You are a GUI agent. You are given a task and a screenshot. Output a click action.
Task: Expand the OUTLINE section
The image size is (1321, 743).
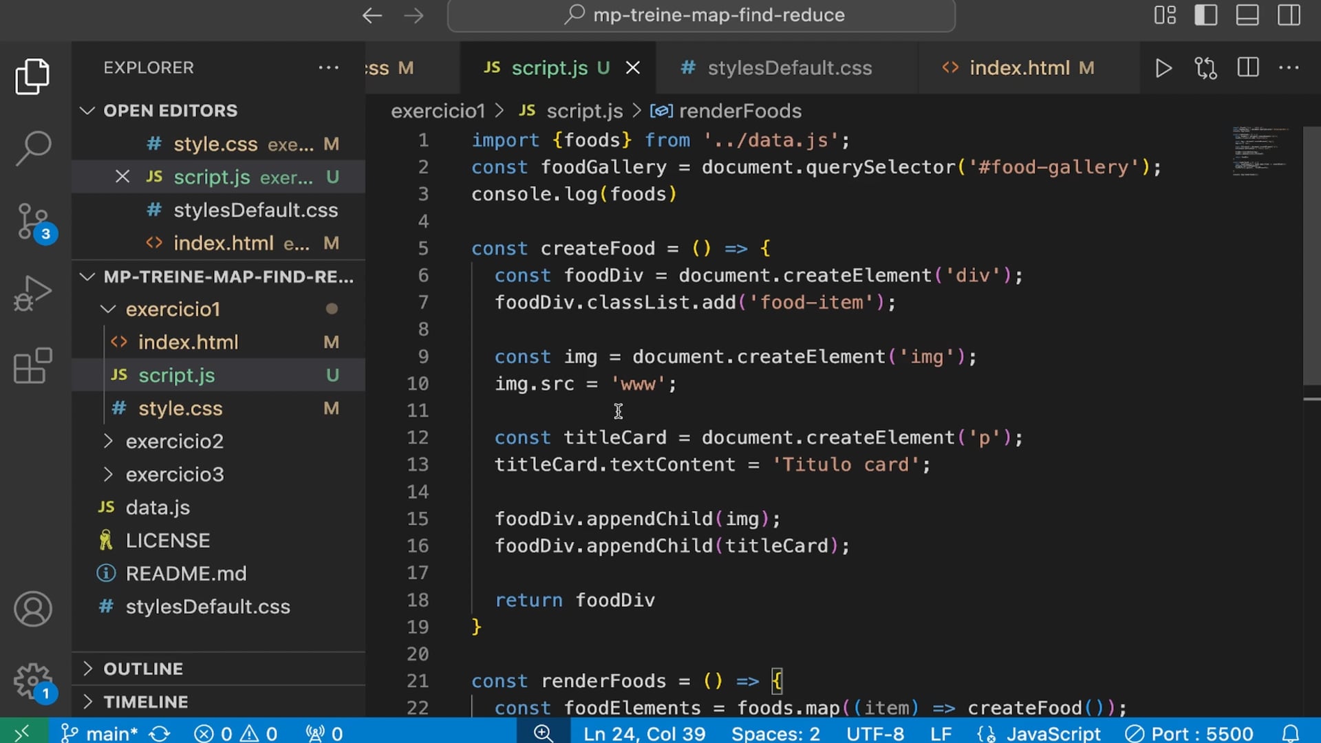143,669
